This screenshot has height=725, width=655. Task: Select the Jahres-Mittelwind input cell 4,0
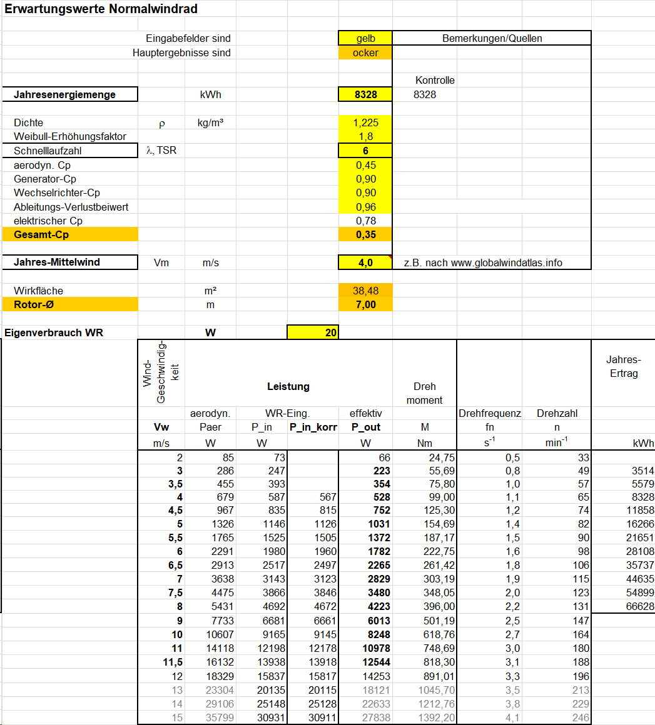tap(365, 262)
